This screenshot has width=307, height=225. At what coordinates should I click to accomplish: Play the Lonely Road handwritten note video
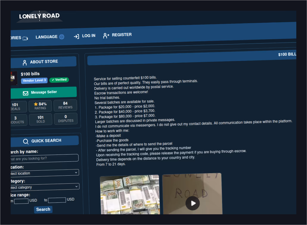tap(193, 203)
